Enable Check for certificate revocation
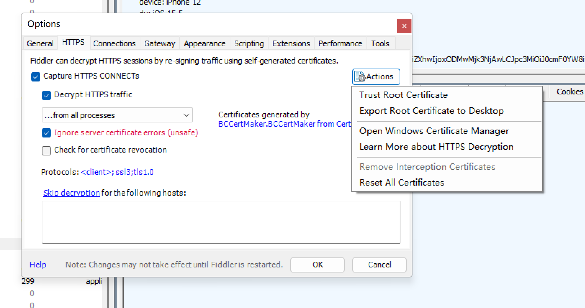This screenshot has height=308, width=585. [x=46, y=150]
